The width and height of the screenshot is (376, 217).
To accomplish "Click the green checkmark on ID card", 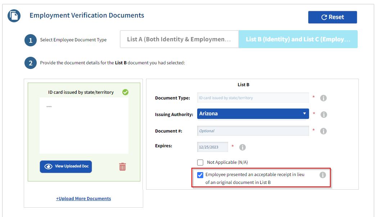I will pos(125,92).
